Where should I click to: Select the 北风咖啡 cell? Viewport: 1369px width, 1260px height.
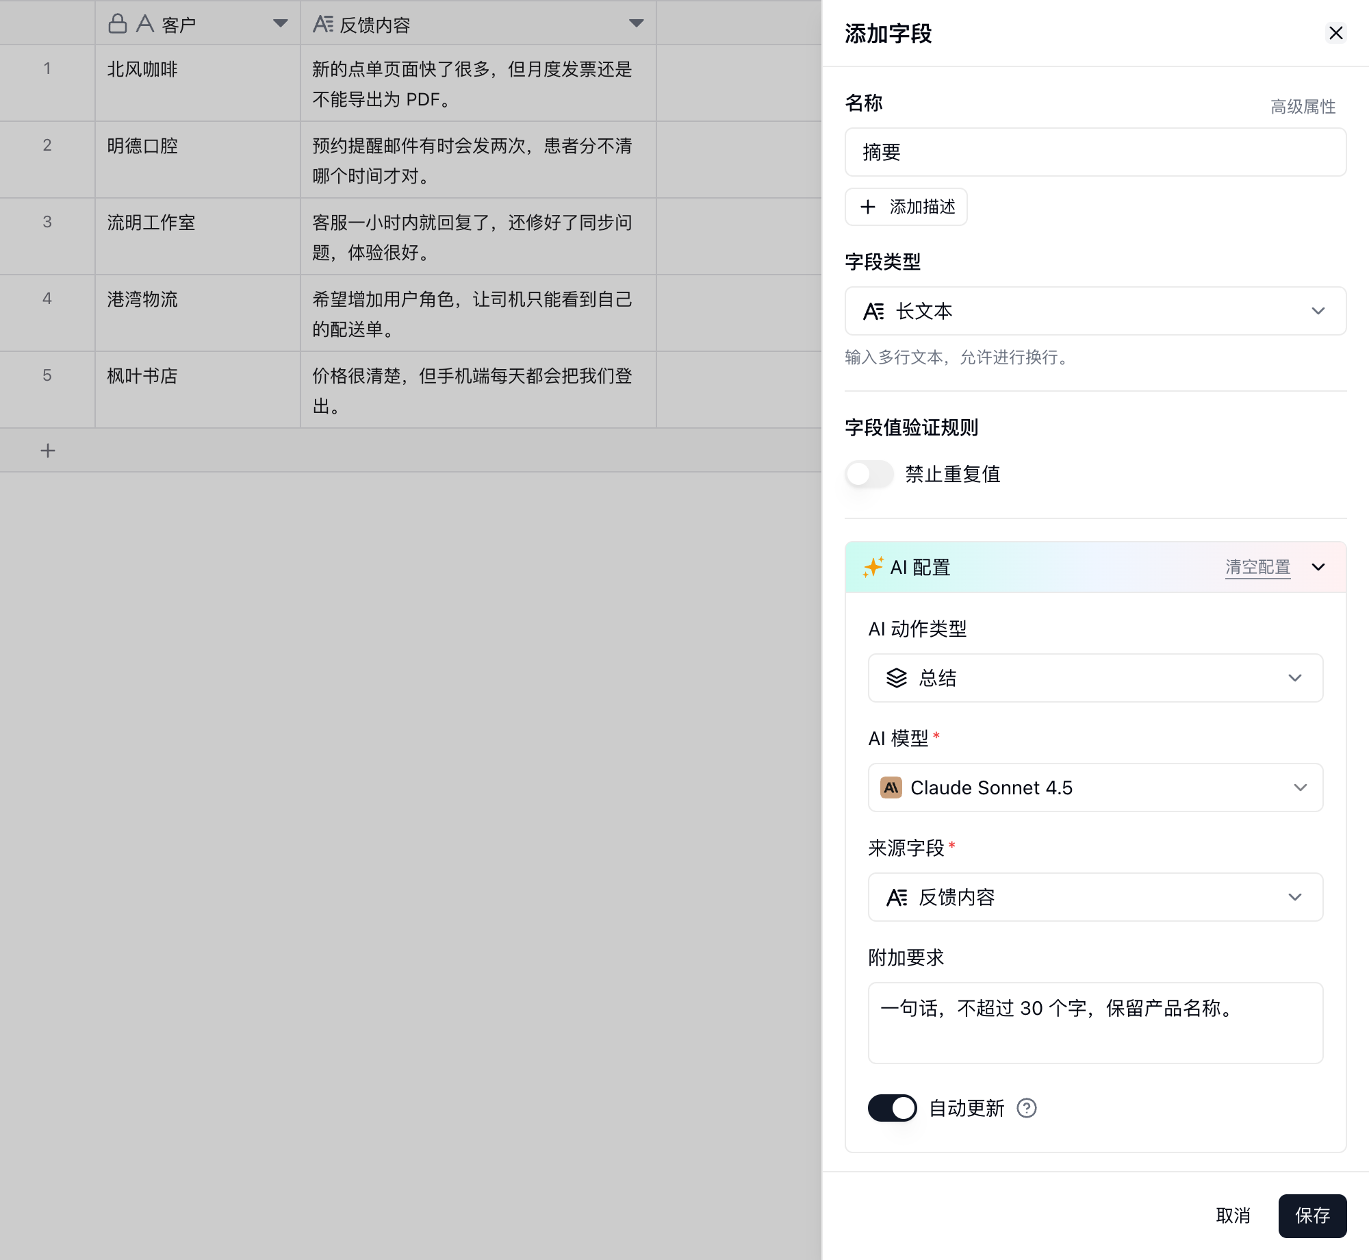pos(198,84)
